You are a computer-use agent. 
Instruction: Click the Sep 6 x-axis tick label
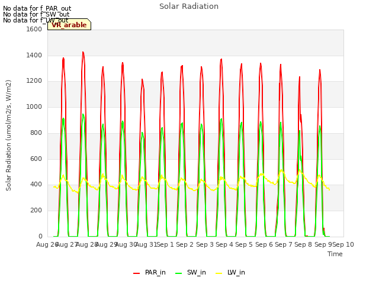(x=264, y=244)
